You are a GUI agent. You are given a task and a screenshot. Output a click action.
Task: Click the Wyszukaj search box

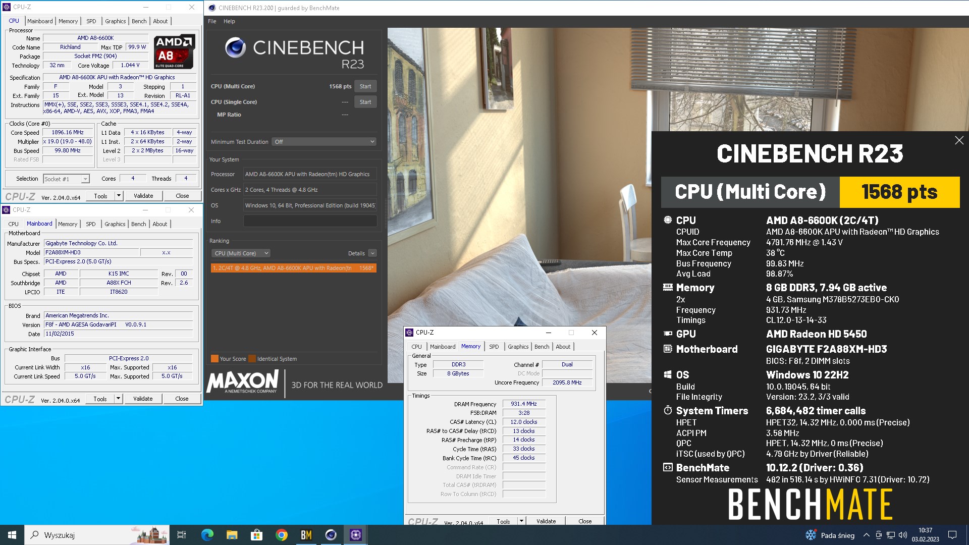(96, 535)
